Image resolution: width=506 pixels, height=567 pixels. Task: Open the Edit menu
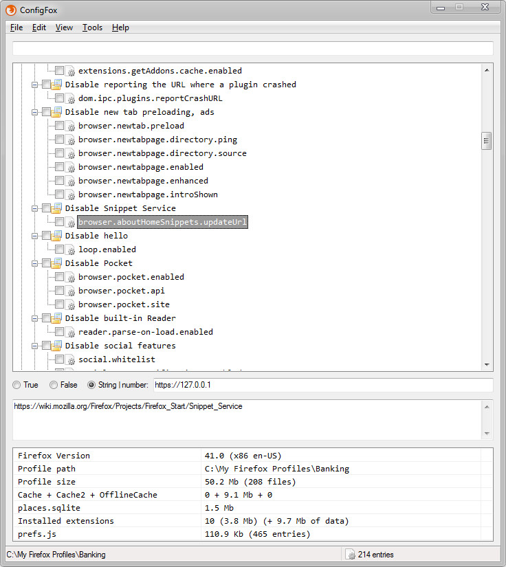[x=39, y=27]
